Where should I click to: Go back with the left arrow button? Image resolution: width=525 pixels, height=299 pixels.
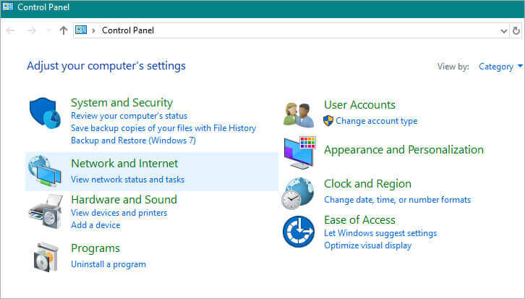(x=10, y=30)
